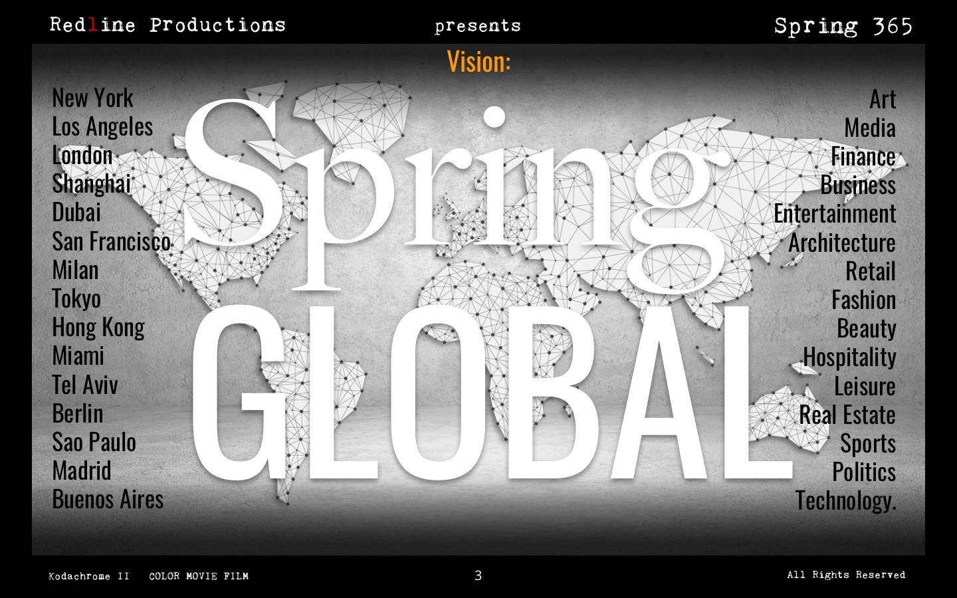Viewport: 957px width, 598px height.
Task: Select the orange Vision: heading
Action: click(478, 62)
